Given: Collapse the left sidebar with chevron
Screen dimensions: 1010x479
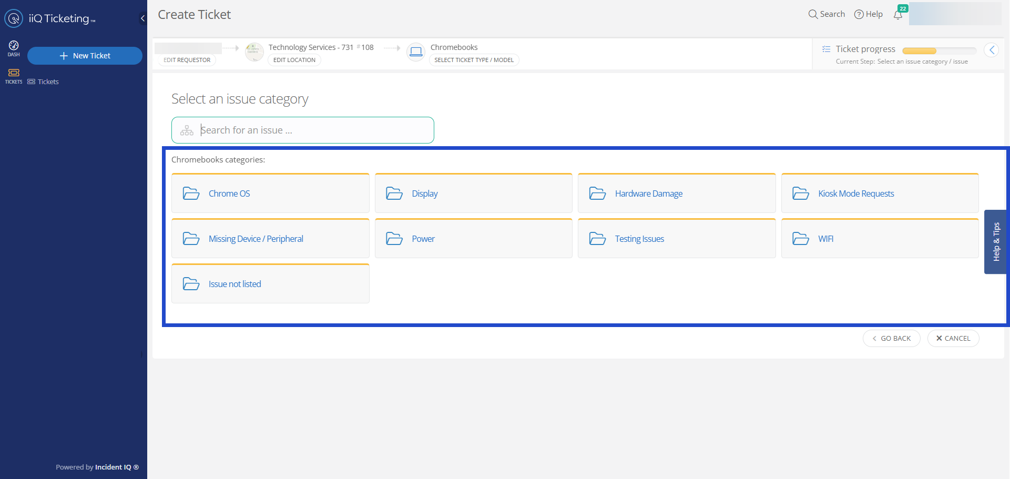Looking at the screenshot, I should coord(142,18).
